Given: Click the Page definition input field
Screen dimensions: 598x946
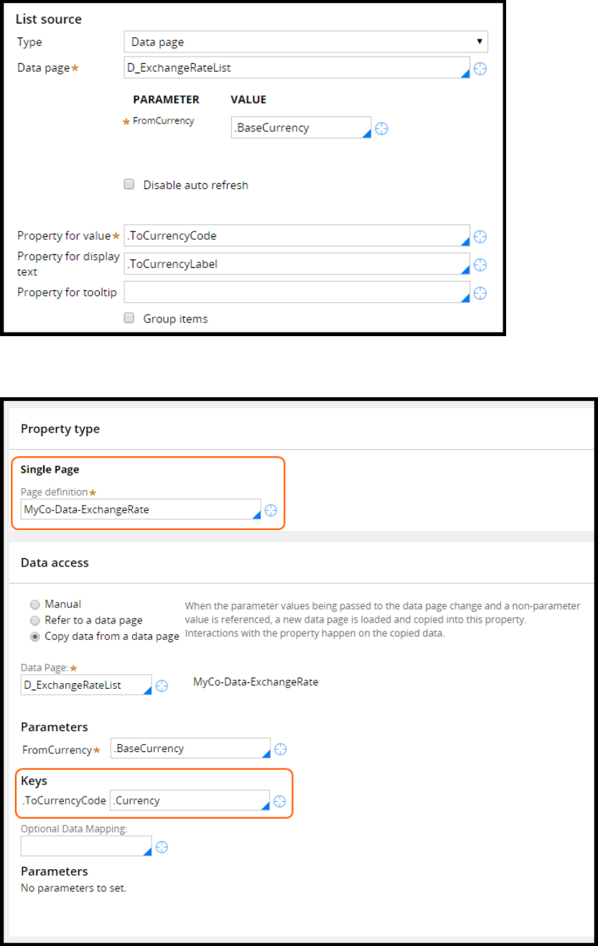Looking at the screenshot, I should pyautogui.click(x=140, y=509).
